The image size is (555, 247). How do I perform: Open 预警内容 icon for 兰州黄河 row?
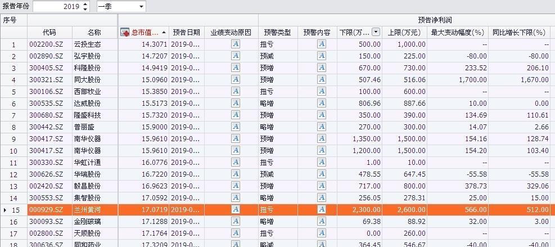click(x=322, y=209)
